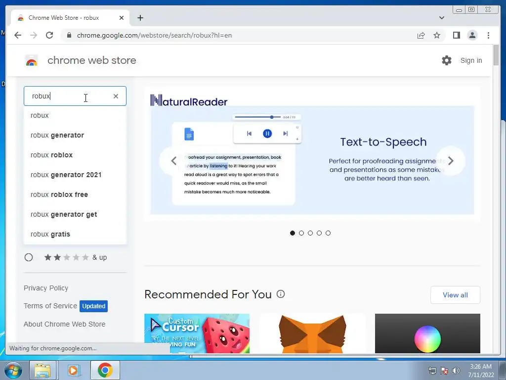Close the Chrome Web Store tab
The image size is (506, 380).
pos(122,18)
